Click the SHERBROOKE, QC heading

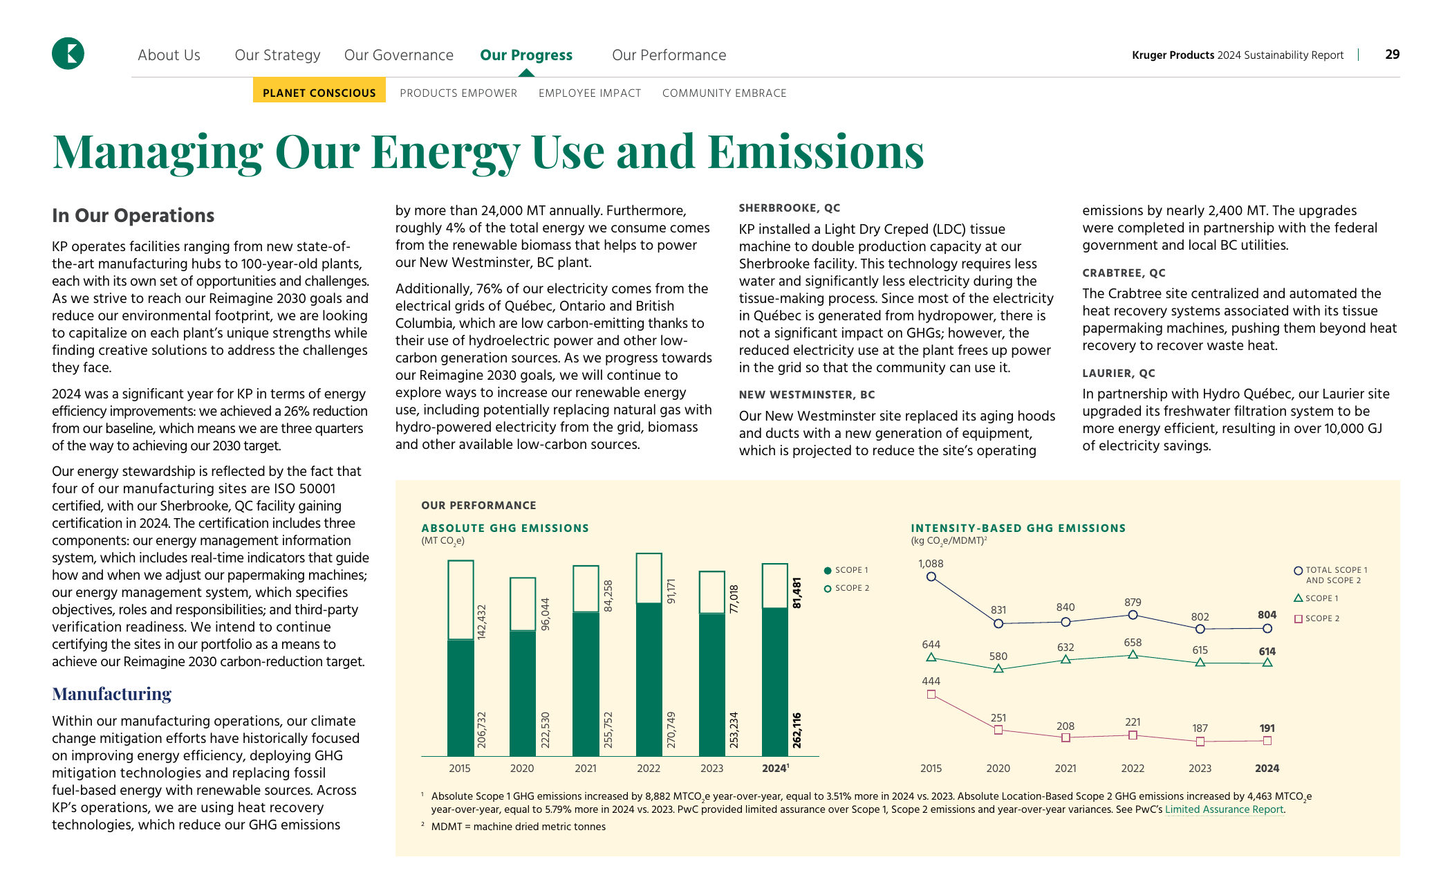click(x=789, y=208)
